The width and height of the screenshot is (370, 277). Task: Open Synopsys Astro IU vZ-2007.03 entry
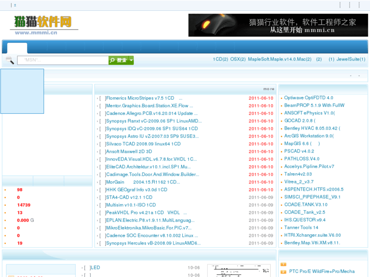pos(152,136)
